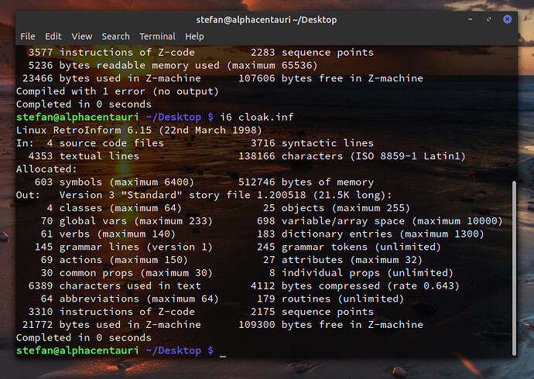Open the Edit menu
Viewport: 534px width, 379px height.
[x=53, y=36]
